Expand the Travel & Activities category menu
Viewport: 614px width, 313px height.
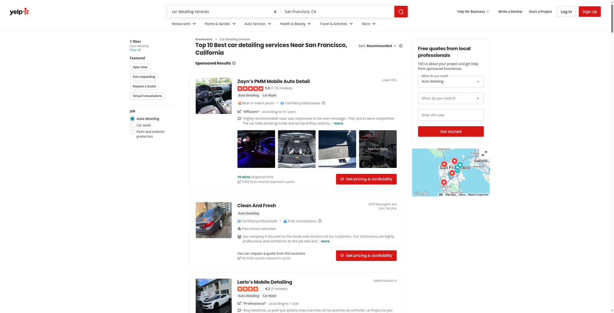(336, 24)
